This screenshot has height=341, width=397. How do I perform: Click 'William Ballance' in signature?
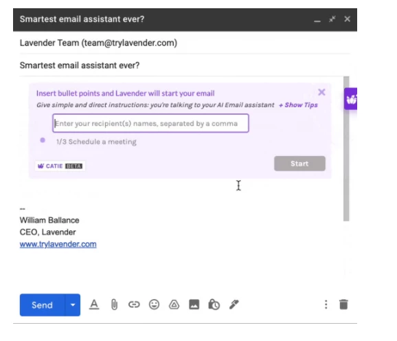(x=49, y=220)
